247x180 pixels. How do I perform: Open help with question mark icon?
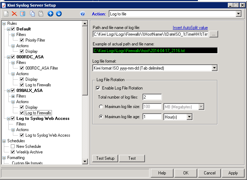[82, 14]
